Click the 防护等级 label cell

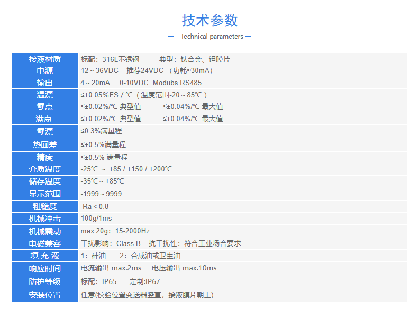[45, 282]
